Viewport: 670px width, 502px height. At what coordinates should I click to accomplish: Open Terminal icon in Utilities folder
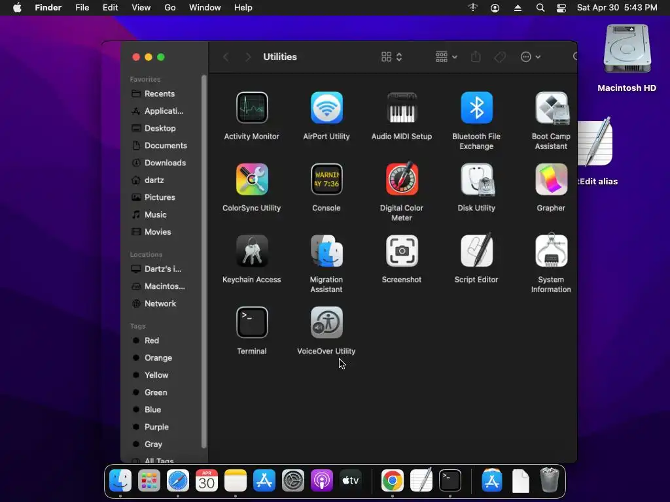coord(252,322)
